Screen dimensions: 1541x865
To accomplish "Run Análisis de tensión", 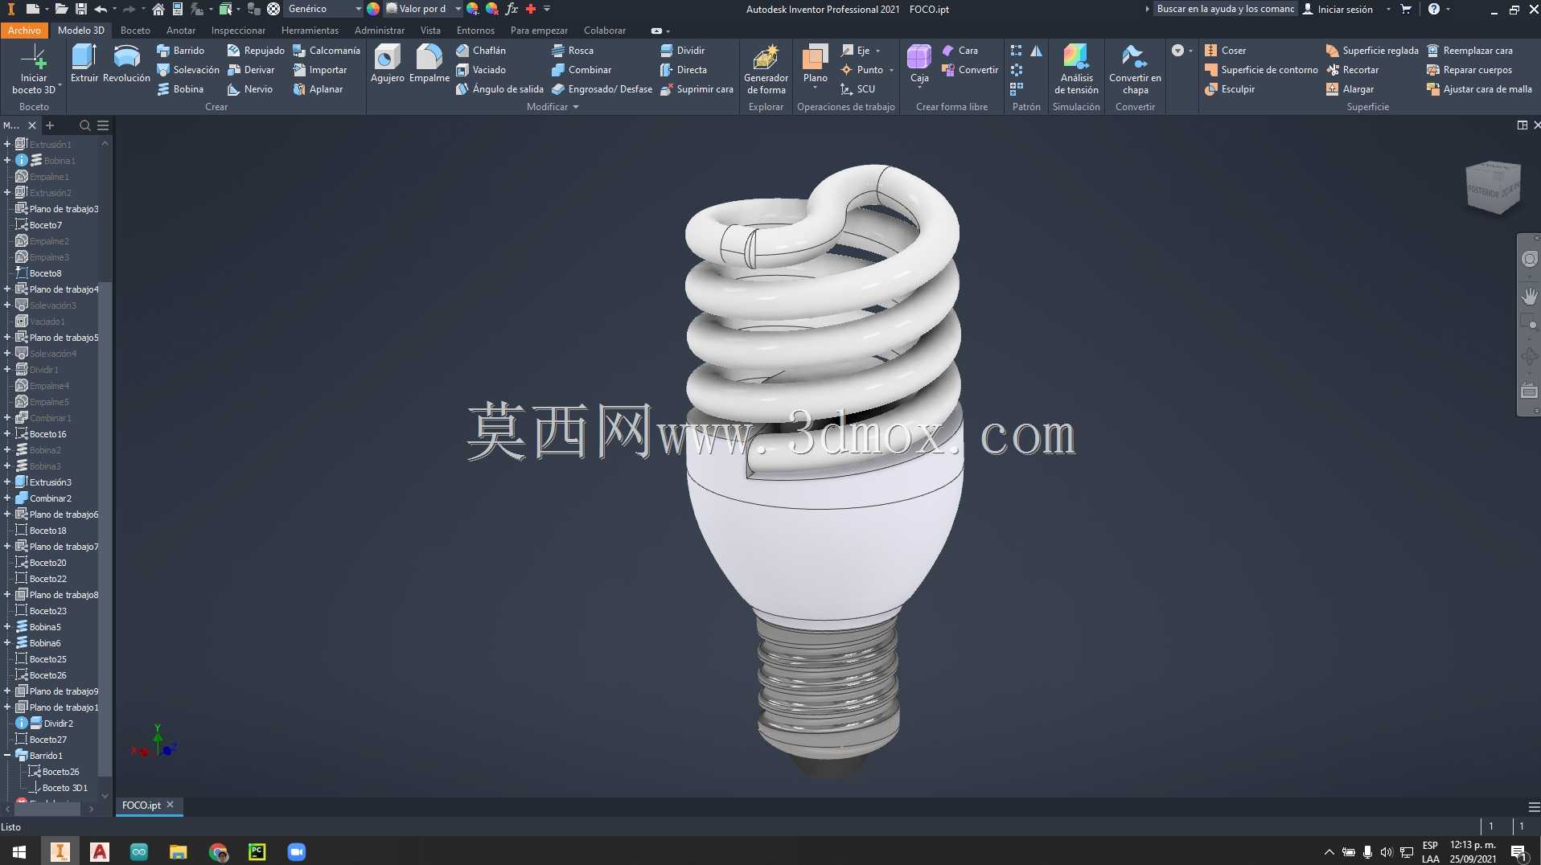I will coord(1076,69).
